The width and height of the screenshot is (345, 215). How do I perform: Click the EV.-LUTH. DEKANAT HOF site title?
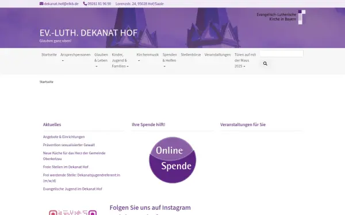88,33
